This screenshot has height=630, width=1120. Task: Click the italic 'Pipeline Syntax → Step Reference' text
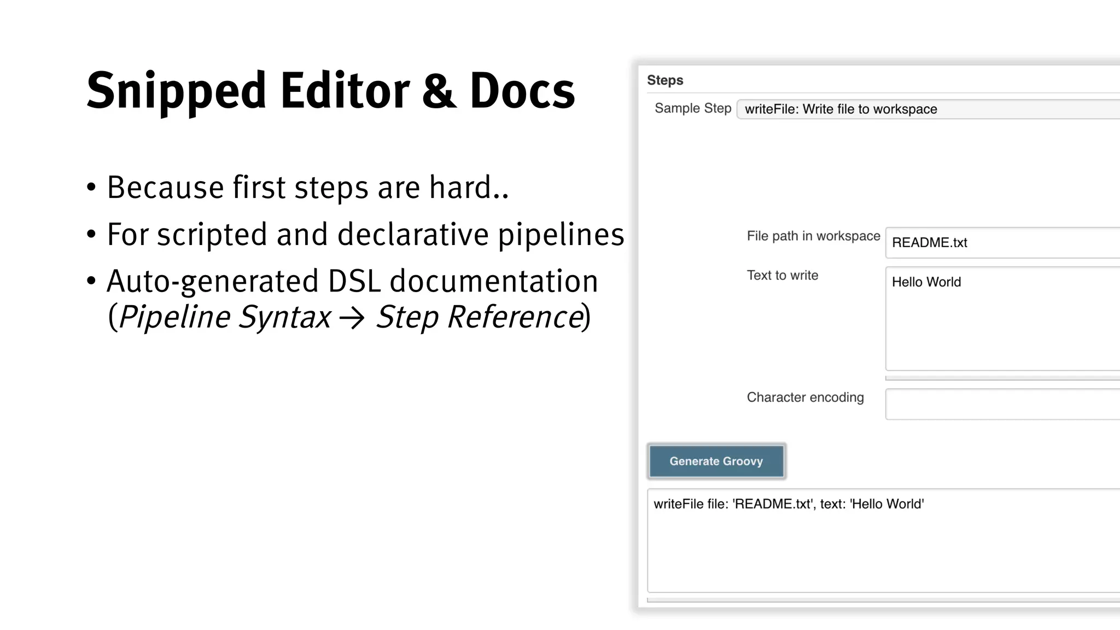tap(351, 317)
